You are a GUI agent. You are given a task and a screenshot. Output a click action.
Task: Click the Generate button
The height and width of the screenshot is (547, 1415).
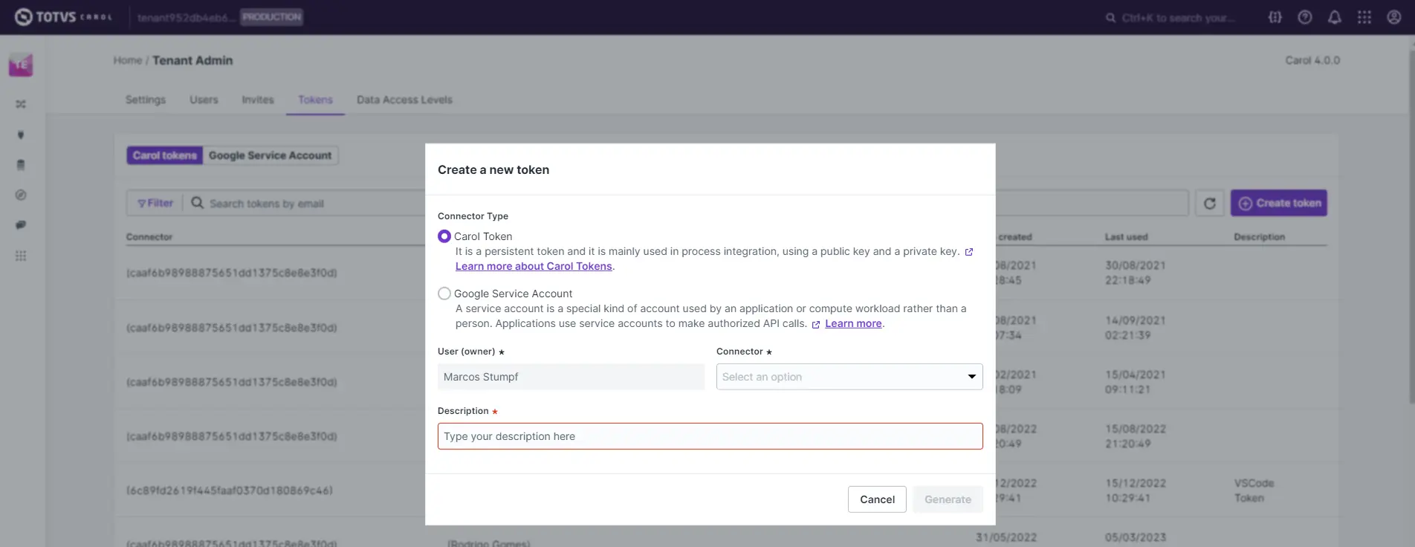(948, 499)
